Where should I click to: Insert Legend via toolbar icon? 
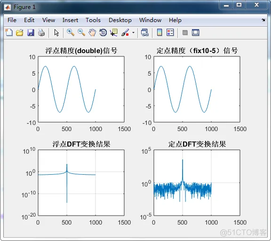pyautogui.click(x=170, y=32)
